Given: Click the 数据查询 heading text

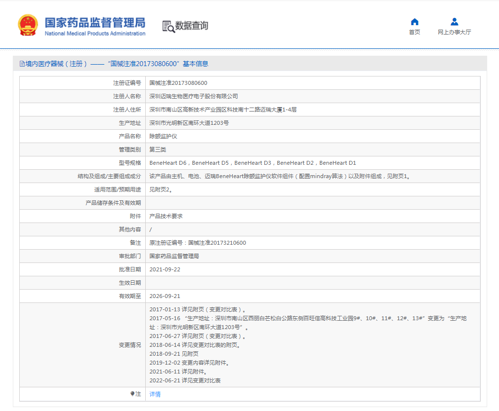Looking at the screenshot, I should [x=192, y=26].
